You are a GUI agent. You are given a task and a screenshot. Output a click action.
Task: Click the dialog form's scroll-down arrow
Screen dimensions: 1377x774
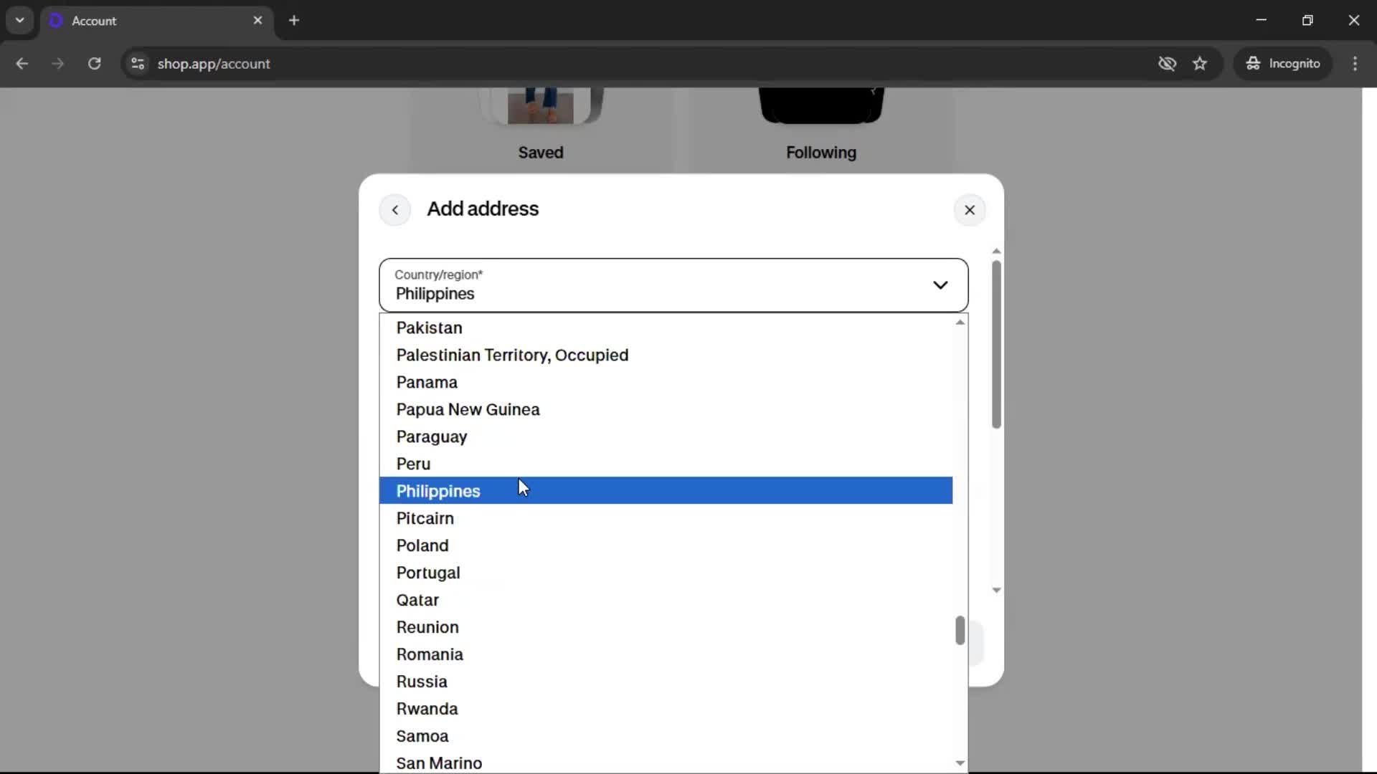click(996, 591)
